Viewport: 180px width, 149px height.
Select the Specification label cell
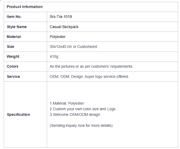click(x=25, y=114)
